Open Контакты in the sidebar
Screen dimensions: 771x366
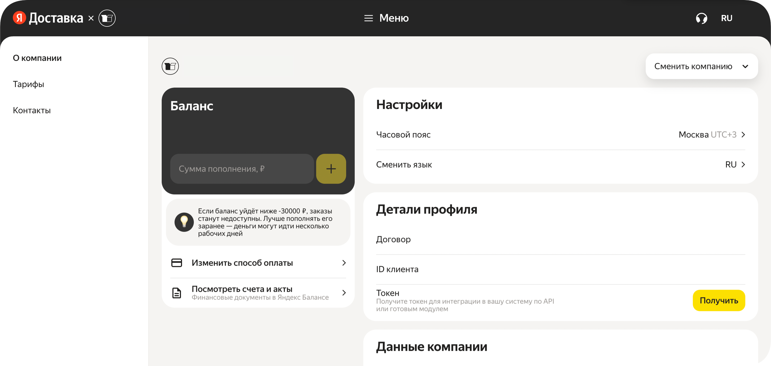pyautogui.click(x=32, y=111)
